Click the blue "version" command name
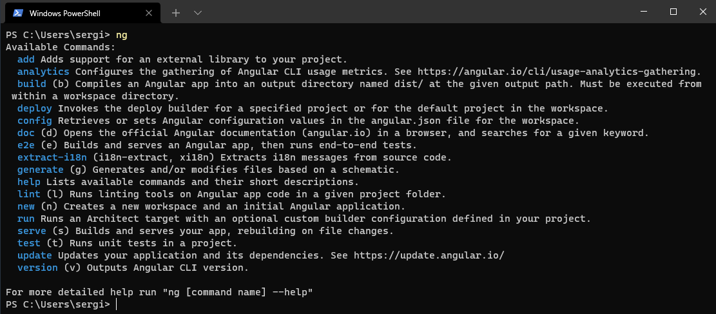The image size is (716, 314). pos(37,268)
